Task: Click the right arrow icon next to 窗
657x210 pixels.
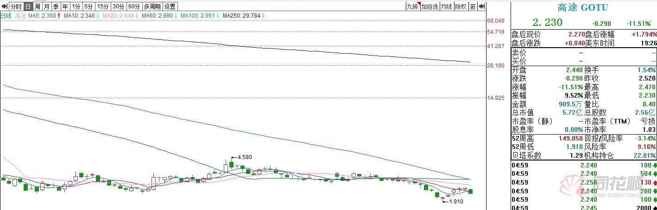Action: [482, 6]
